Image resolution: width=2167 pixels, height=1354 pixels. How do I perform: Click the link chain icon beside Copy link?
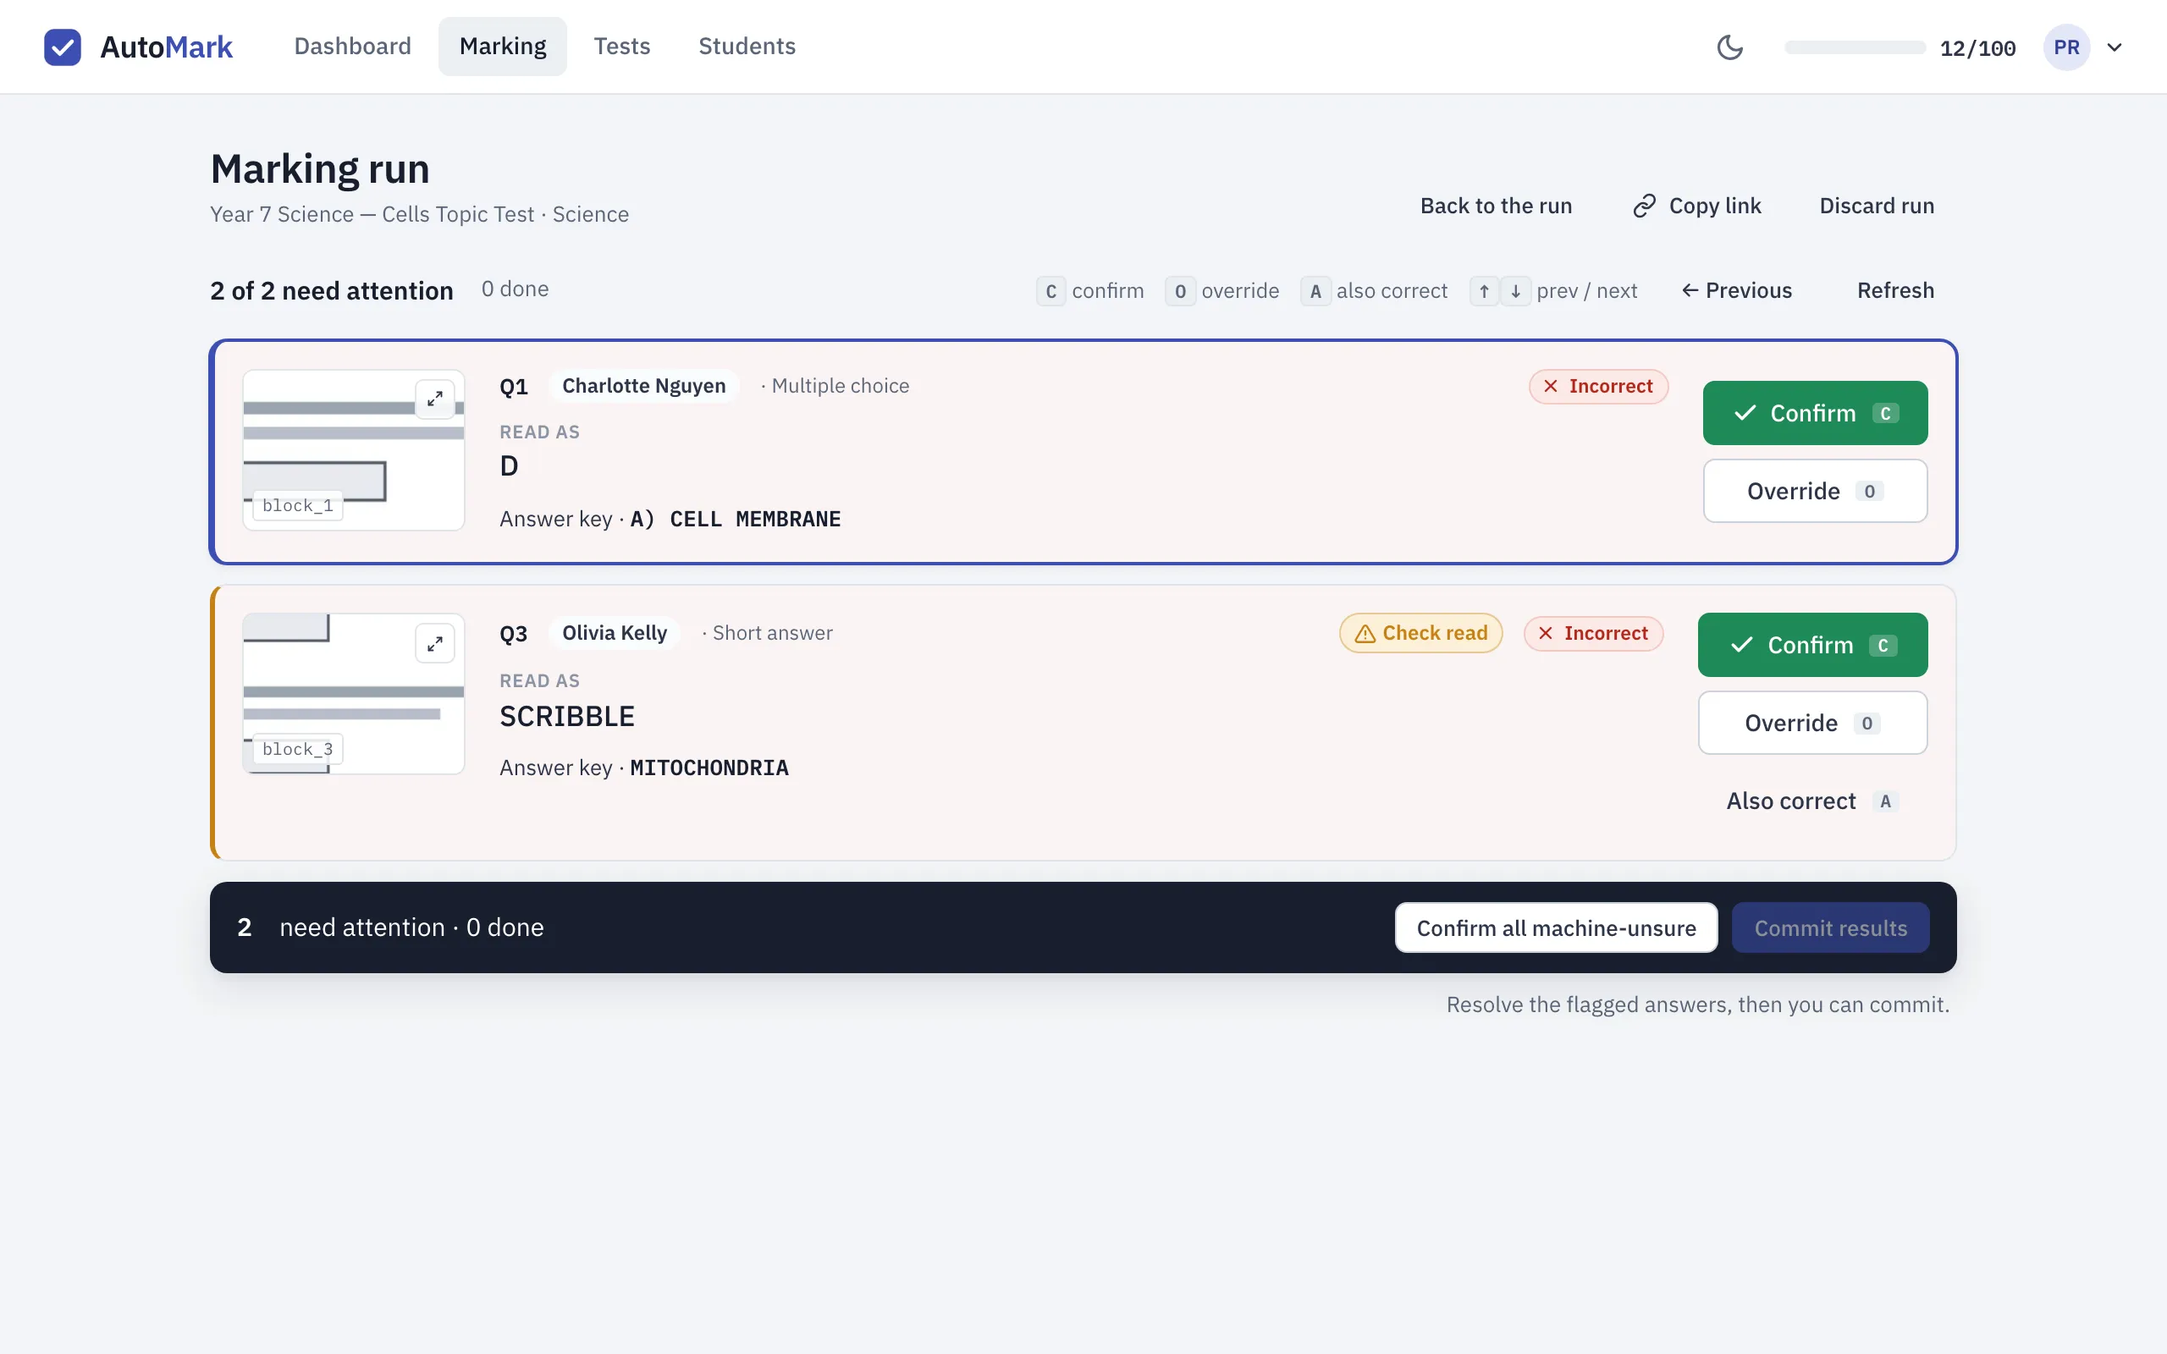pyautogui.click(x=1644, y=206)
